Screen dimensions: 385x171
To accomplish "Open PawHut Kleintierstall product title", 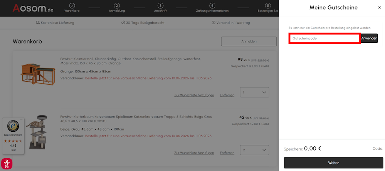I will (x=130, y=61).
